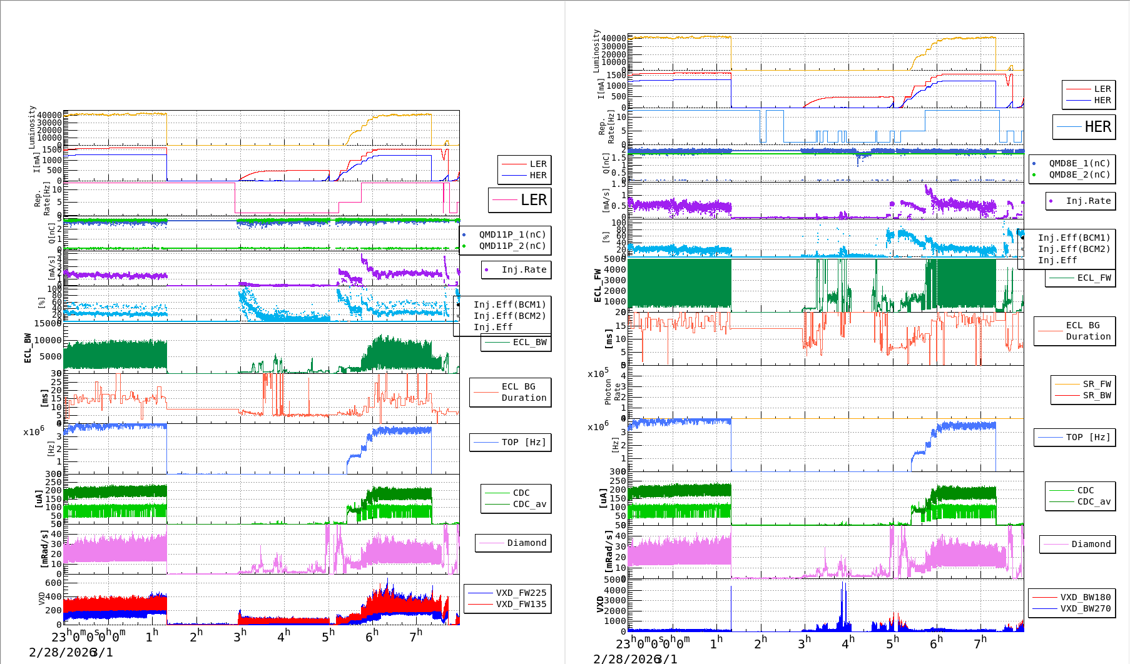The height and width of the screenshot is (664, 1130).
Task: Click the QMD8E_1(nC) blue legend marker
Action: coord(1034,164)
